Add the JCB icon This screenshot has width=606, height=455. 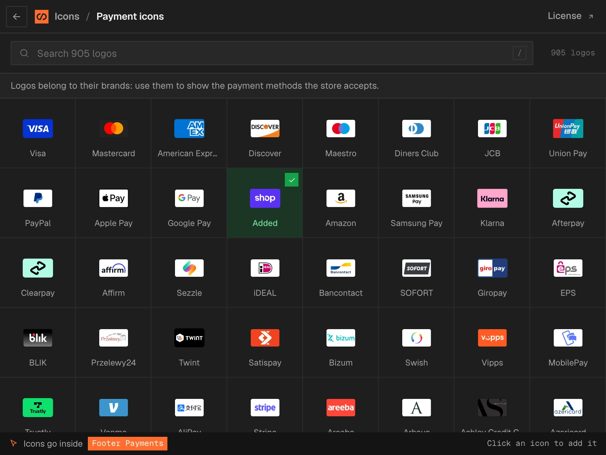point(492,133)
